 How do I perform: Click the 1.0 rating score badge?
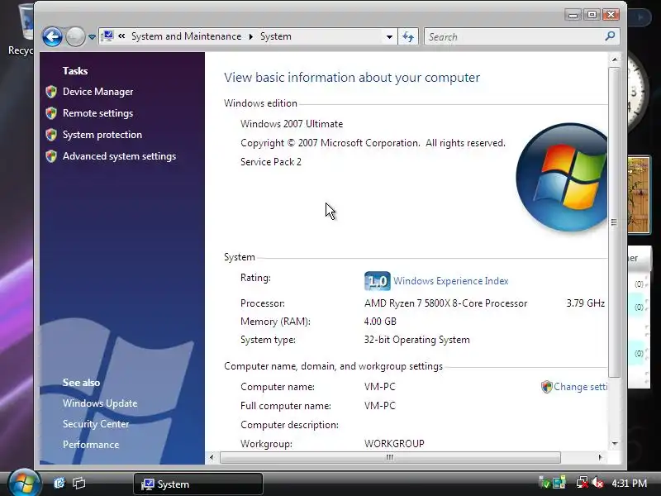[x=378, y=281]
